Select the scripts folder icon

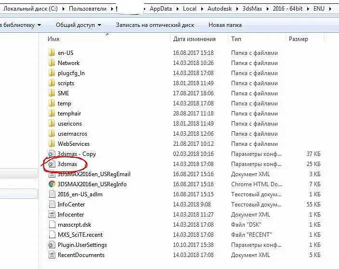[52, 83]
